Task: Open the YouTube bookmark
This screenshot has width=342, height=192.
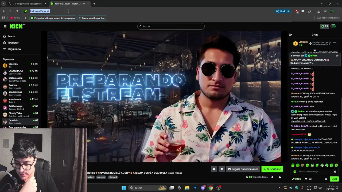Action: coord(15,18)
